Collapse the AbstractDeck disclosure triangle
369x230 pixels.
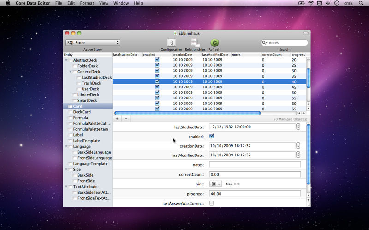(66, 60)
